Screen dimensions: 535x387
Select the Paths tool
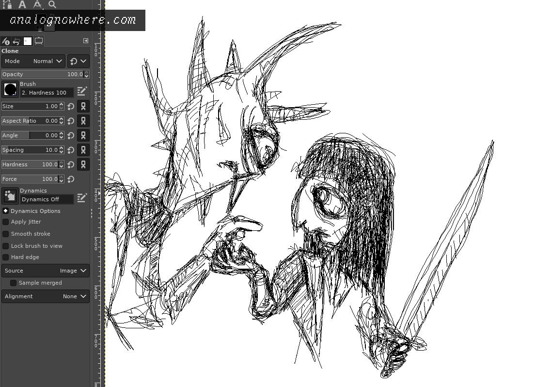[x=7, y=5]
